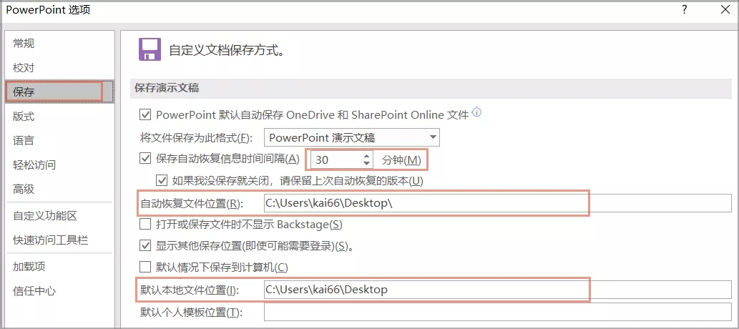The width and height of the screenshot is (739, 329).
Task: Toggle auto-save OneDrive and SharePoint Online checkbox
Action: point(145,114)
